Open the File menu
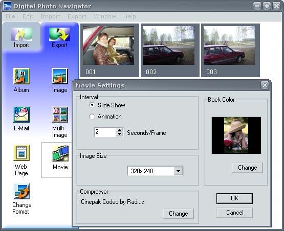284x231 pixels. pyautogui.click(x=10, y=16)
